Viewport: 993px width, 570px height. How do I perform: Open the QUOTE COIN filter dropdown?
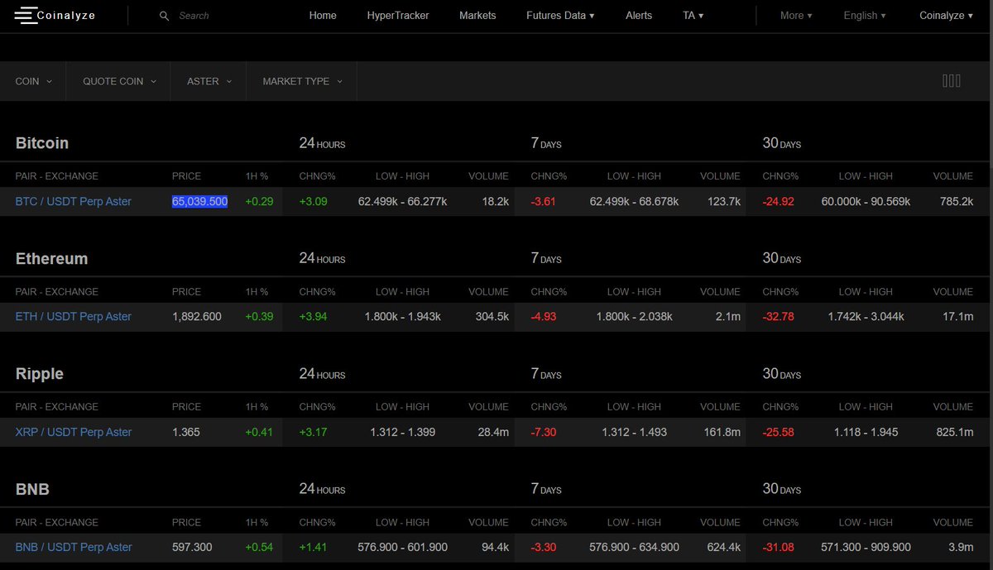point(118,81)
